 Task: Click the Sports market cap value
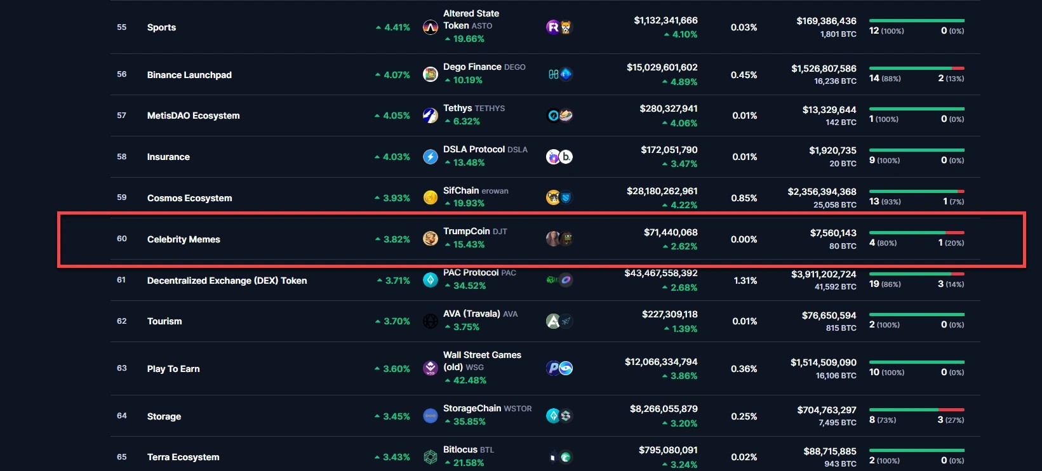click(665, 21)
